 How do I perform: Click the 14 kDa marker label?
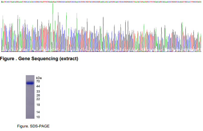point(38,112)
